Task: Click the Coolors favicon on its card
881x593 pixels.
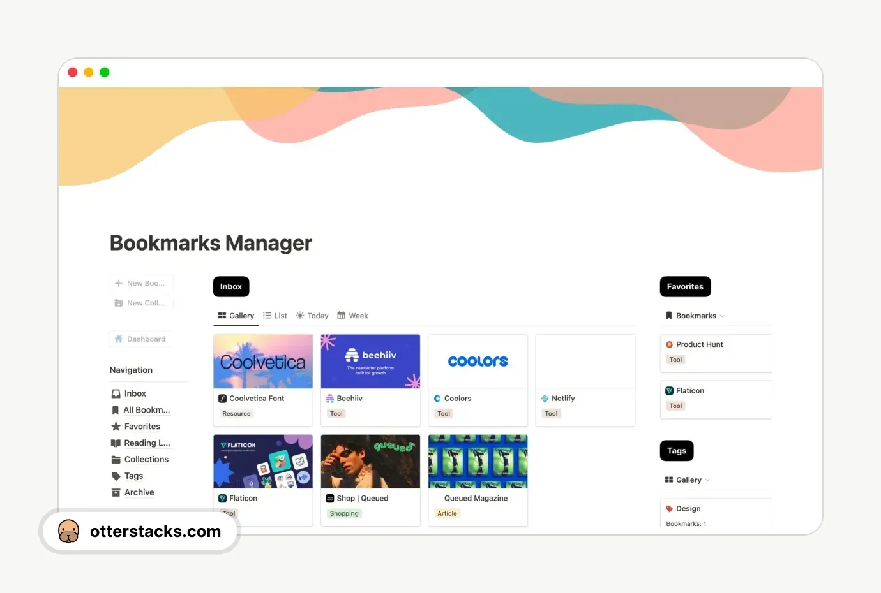Action: pyautogui.click(x=437, y=399)
